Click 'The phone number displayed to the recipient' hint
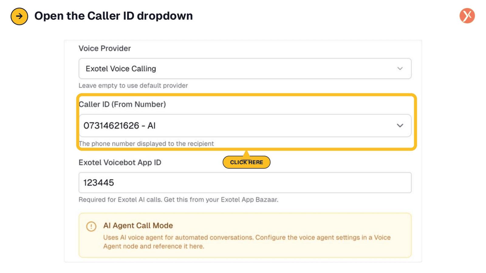 (x=146, y=143)
